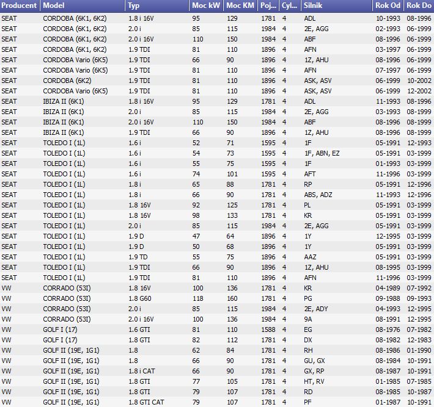The width and height of the screenshot is (434, 407).
Task: Click '03-1997' Rok Od cell
Action: [388, 50]
